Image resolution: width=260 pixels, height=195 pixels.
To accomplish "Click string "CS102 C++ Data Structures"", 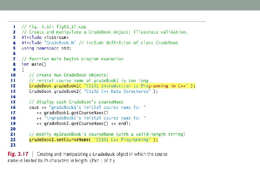I will tap(117, 91).
